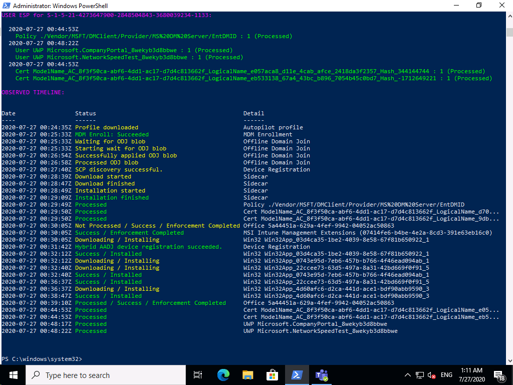The height and width of the screenshot is (385, 513).
Task: Click the network status tray icon
Action: pyautogui.click(x=419, y=375)
